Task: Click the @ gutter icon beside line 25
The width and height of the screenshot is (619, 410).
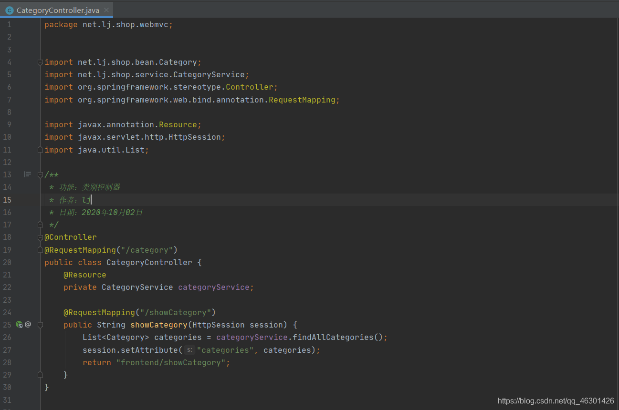Action: [x=28, y=324]
